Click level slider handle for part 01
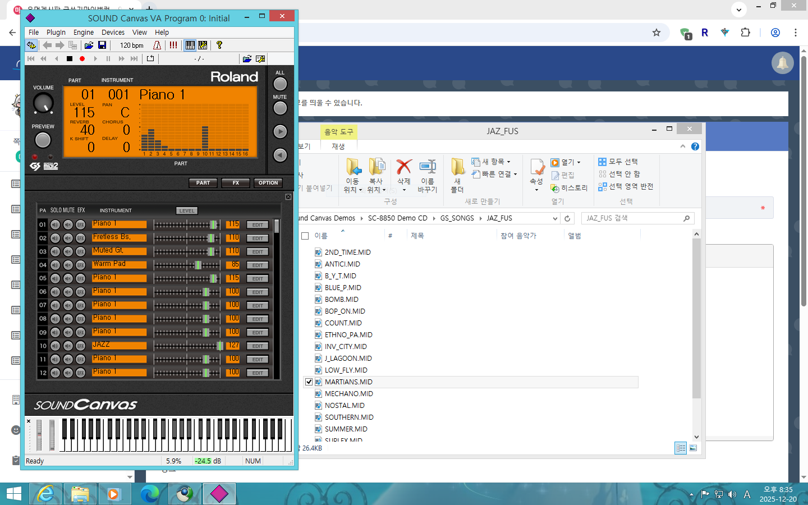The image size is (808, 505). [213, 224]
